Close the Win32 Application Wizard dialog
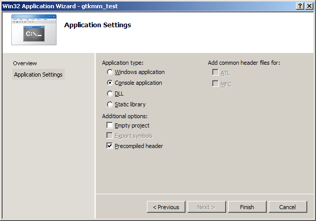This screenshot has width=316, height=221. coord(309,5)
